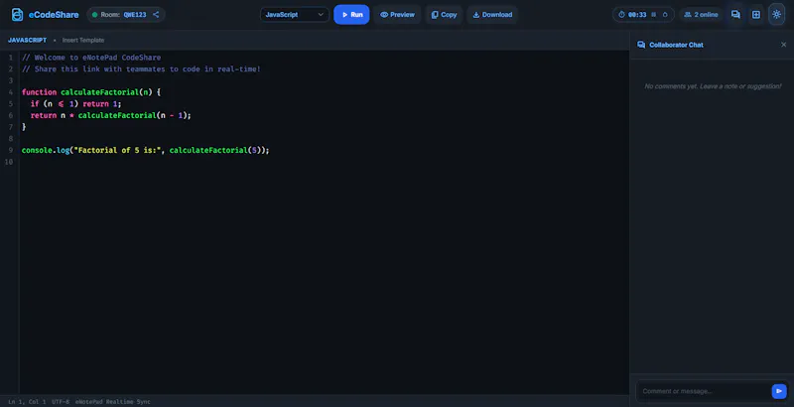Click the 'No comments yet' placeholder text
794x407 pixels.
pos(713,86)
